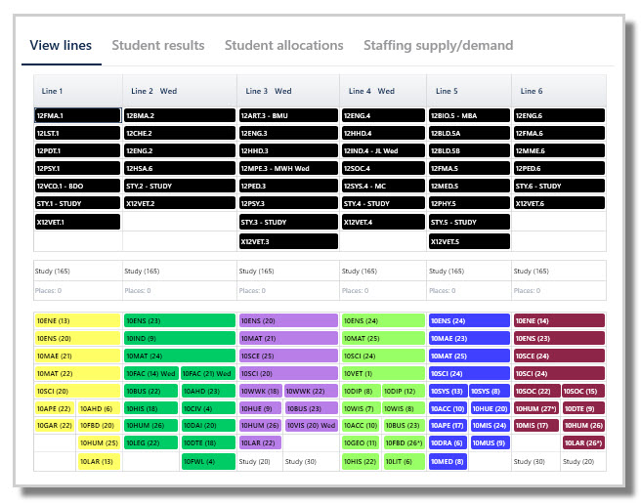Click purple 10ENS (20) block
The height and width of the screenshot is (504, 641).
point(288,321)
